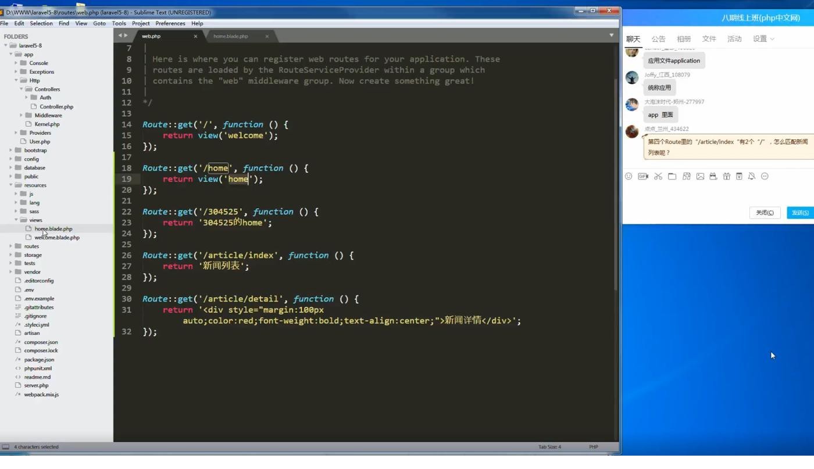814x469 pixels.
Task: Expand the Auth folder
Action: (x=27, y=98)
